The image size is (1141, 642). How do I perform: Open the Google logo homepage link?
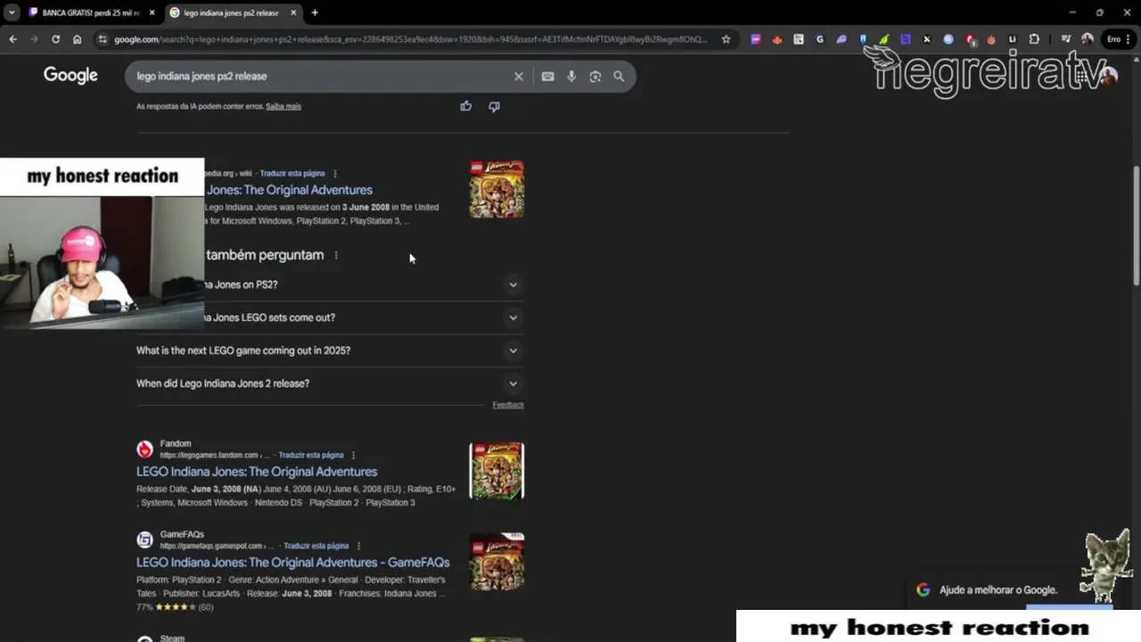pos(70,76)
